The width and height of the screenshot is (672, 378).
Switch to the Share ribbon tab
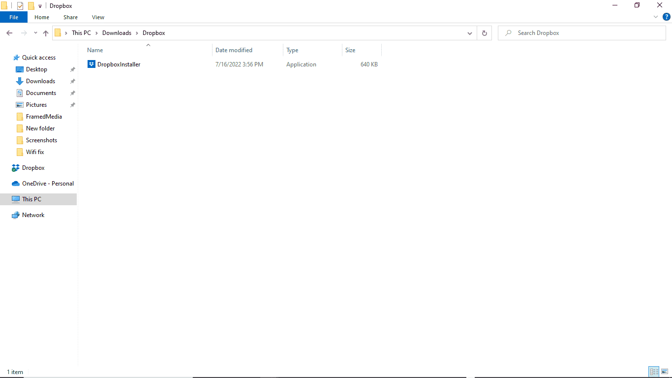click(70, 17)
